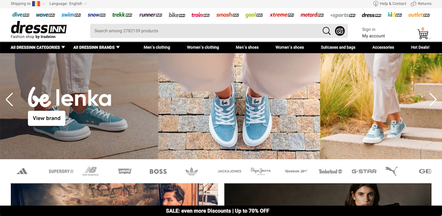Click the Help & Contact info icon
This screenshot has height=216, width=442.
click(x=376, y=3)
